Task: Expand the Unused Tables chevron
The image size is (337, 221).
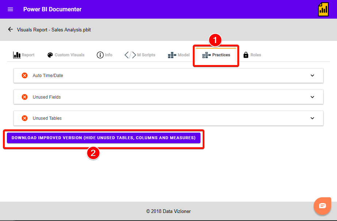Action: [x=312, y=118]
